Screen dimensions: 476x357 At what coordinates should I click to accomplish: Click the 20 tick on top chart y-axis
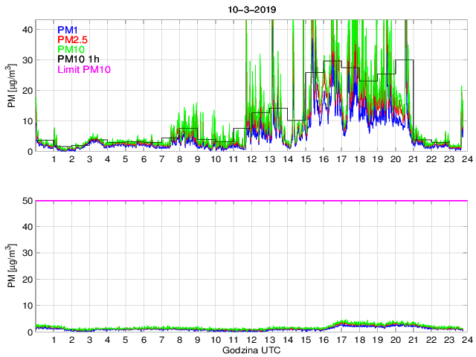[x=26, y=91]
